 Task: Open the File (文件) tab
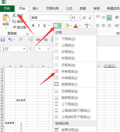click(7, 9)
